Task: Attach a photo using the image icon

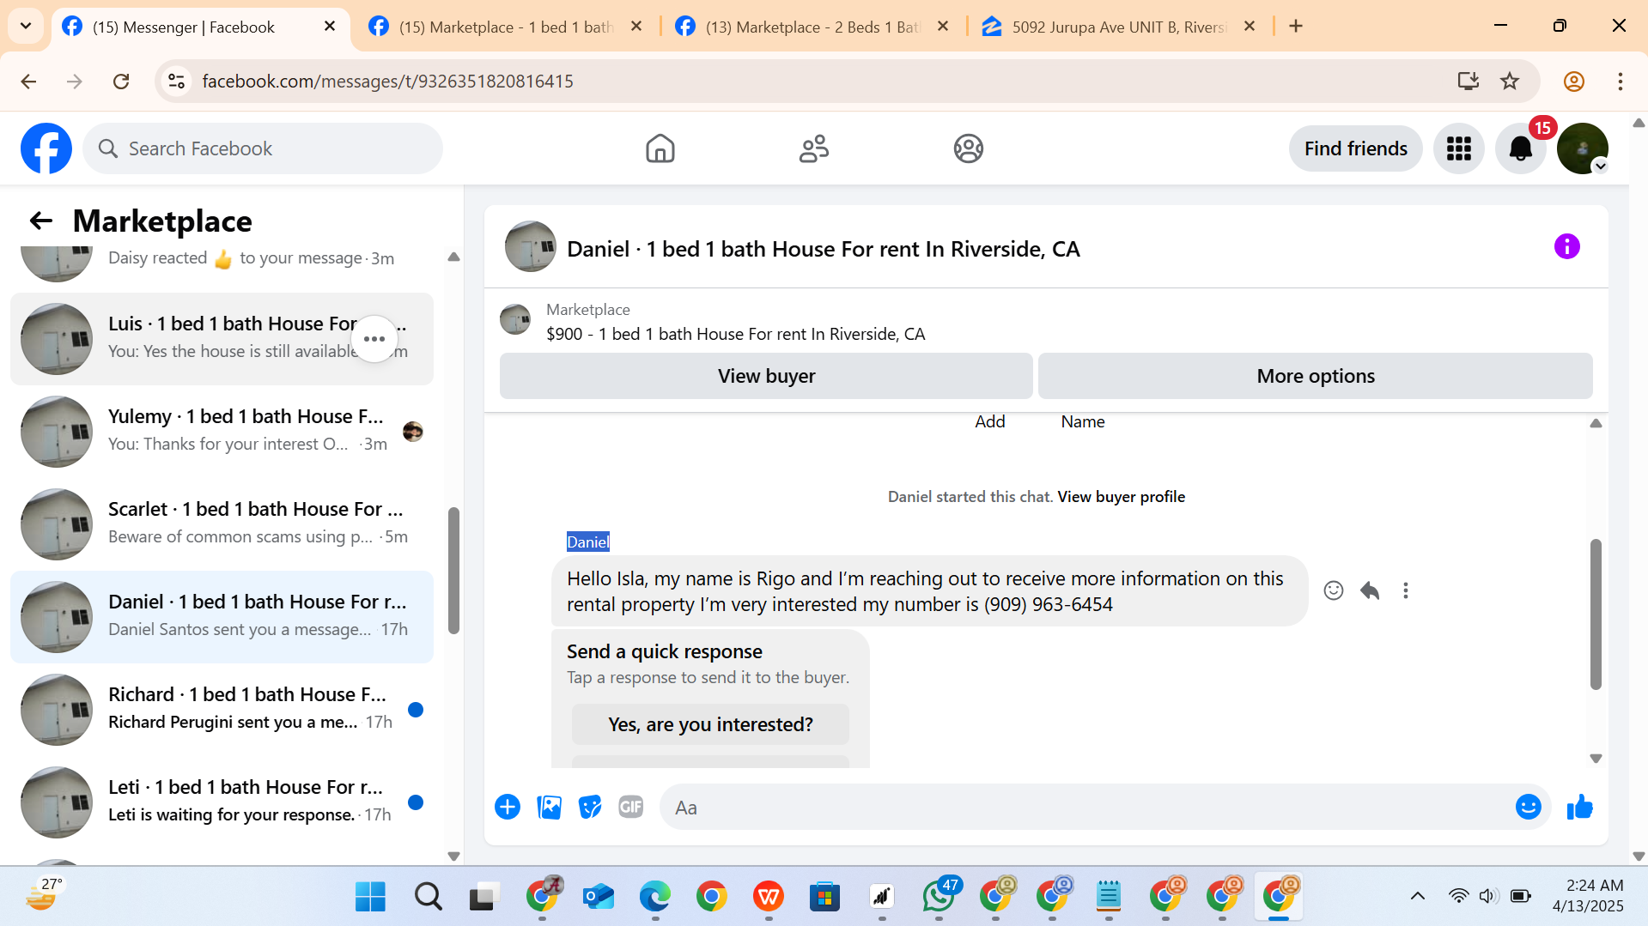Action: tap(549, 807)
